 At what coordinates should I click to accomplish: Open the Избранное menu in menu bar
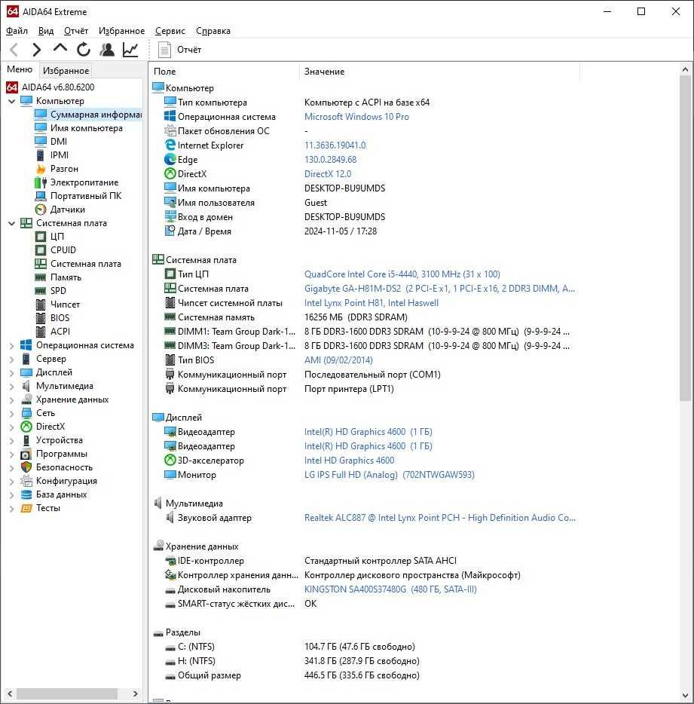coord(121,31)
